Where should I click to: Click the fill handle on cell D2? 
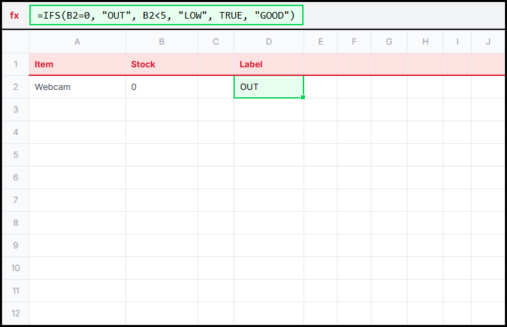click(x=304, y=98)
